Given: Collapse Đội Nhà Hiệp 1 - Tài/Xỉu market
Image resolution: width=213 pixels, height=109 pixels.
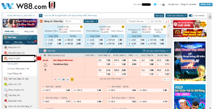Looking at the screenshot, I should tap(43, 98).
